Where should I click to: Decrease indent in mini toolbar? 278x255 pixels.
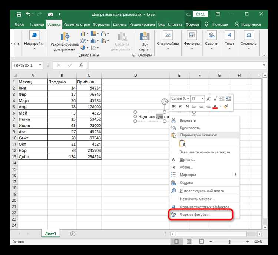coord(222,99)
